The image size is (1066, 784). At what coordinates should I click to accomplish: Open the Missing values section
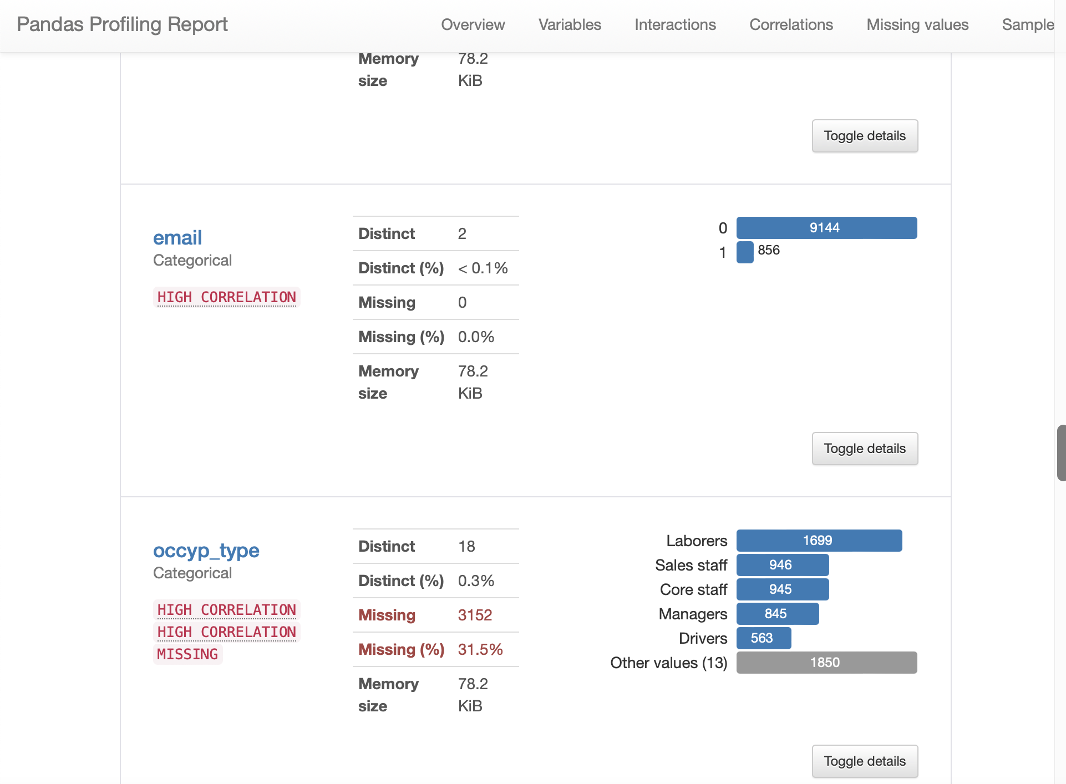coord(917,25)
